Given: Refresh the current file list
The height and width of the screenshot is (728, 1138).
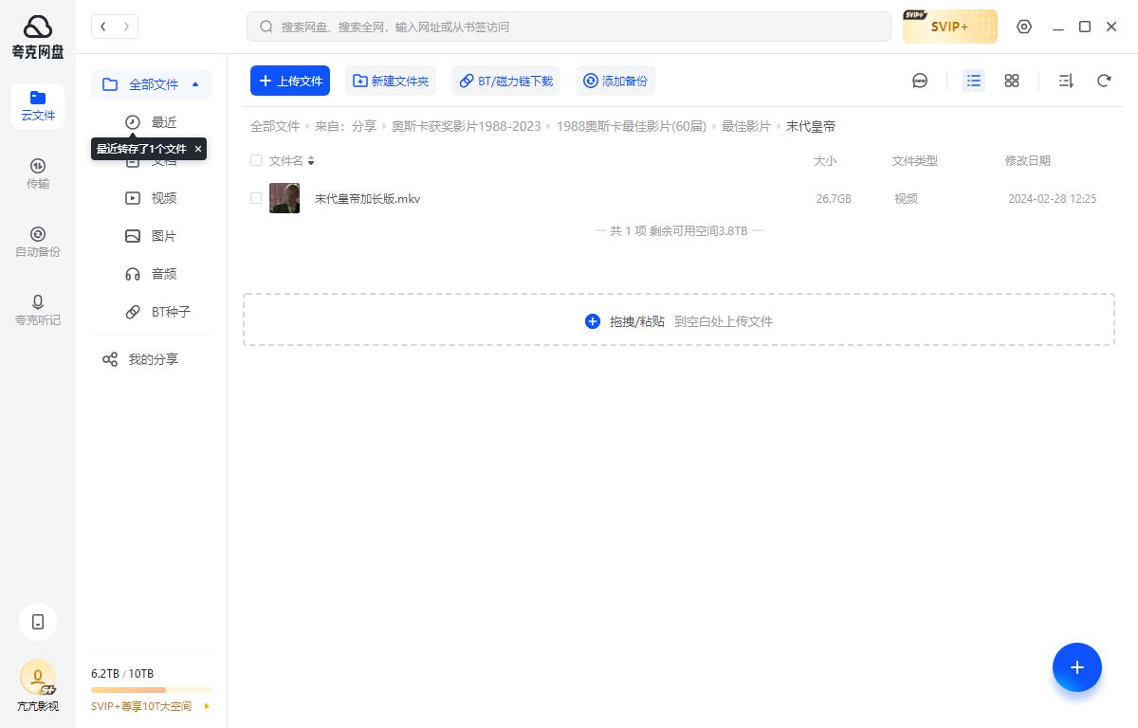Looking at the screenshot, I should [1104, 81].
